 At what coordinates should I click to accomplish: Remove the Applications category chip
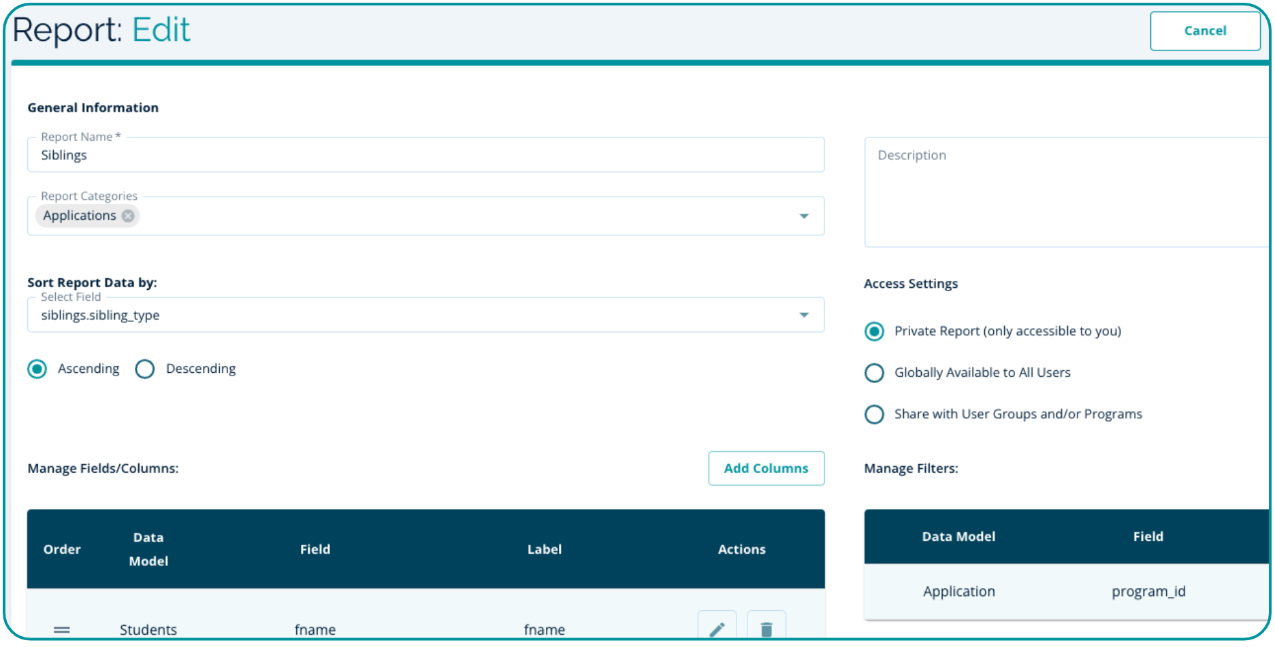pyautogui.click(x=128, y=216)
